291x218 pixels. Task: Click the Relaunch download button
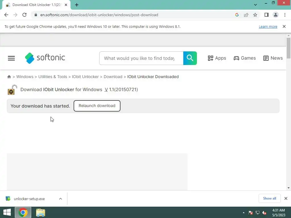[97, 106]
